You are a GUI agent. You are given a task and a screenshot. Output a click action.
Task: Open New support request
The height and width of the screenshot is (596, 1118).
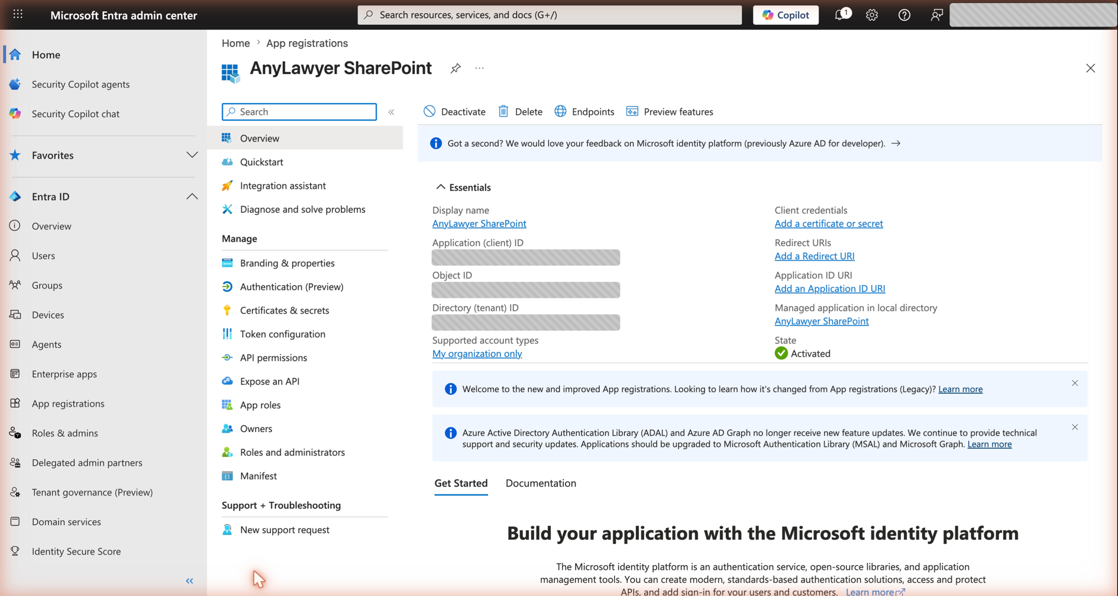[285, 530]
